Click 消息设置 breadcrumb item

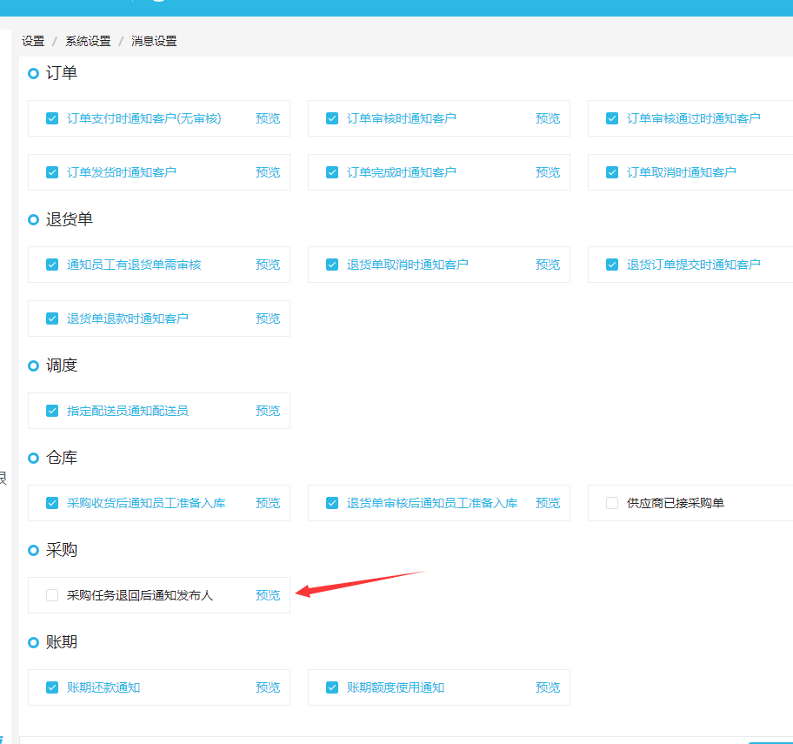pyautogui.click(x=154, y=41)
